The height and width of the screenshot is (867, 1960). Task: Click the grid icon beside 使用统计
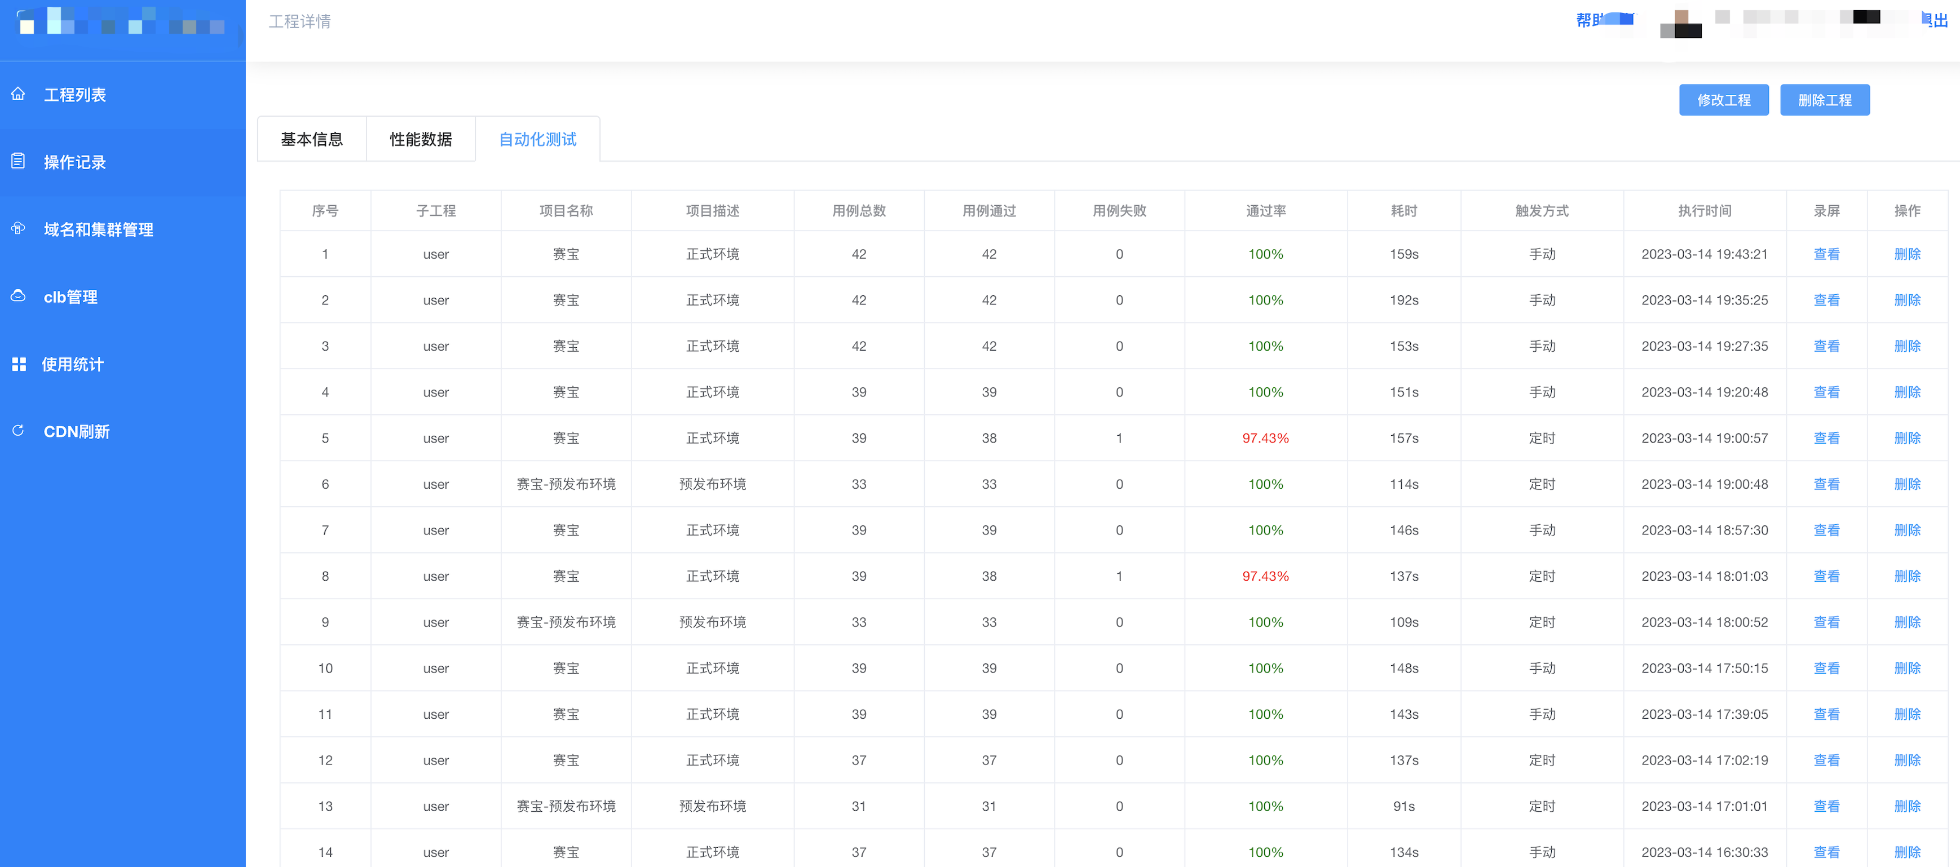pyautogui.click(x=18, y=364)
